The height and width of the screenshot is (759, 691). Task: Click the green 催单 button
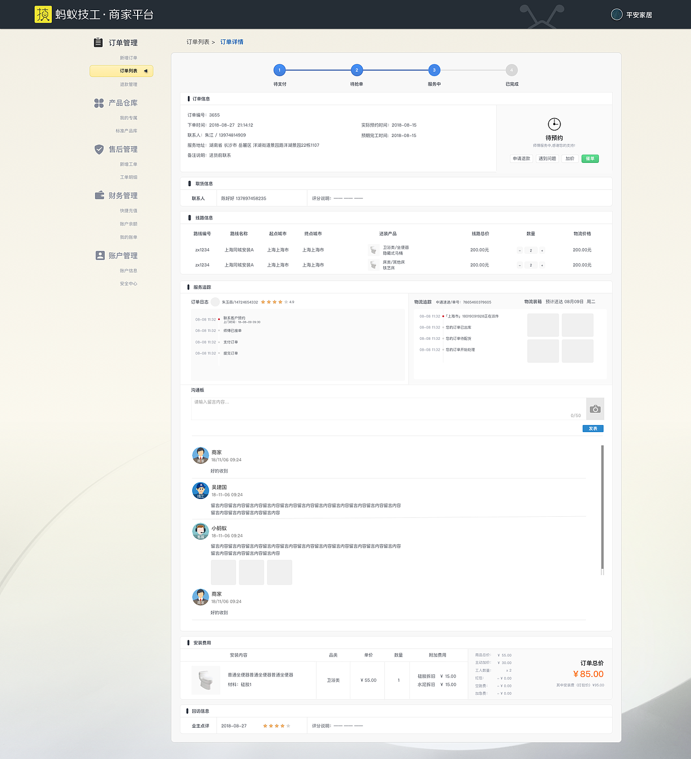point(590,159)
